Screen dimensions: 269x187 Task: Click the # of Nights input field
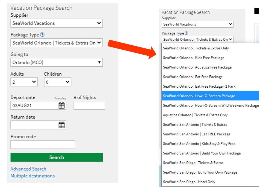[89, 105]
